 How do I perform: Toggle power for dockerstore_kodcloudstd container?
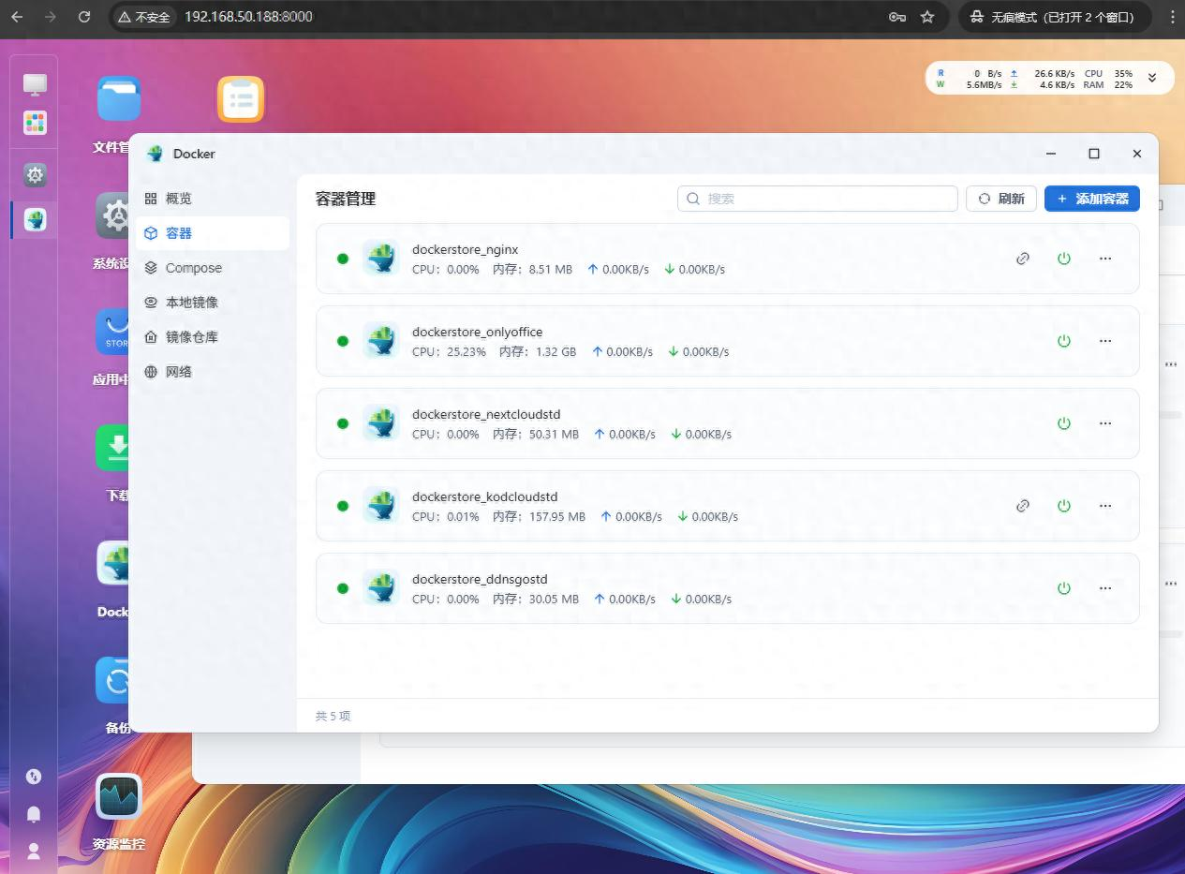[x=1064, y=506]
